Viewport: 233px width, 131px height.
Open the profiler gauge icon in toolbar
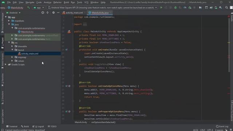[x=185, y=8]
